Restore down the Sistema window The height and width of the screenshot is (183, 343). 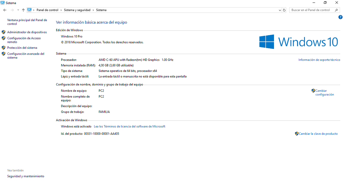pyautogui.click(x=325, y=3)
